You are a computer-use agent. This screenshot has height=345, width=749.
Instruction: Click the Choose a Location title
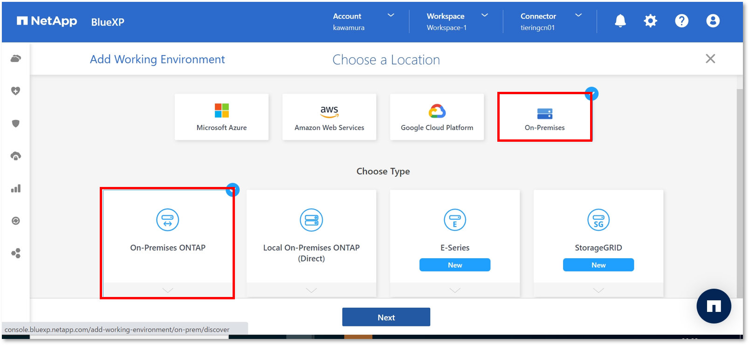point(386,60)
